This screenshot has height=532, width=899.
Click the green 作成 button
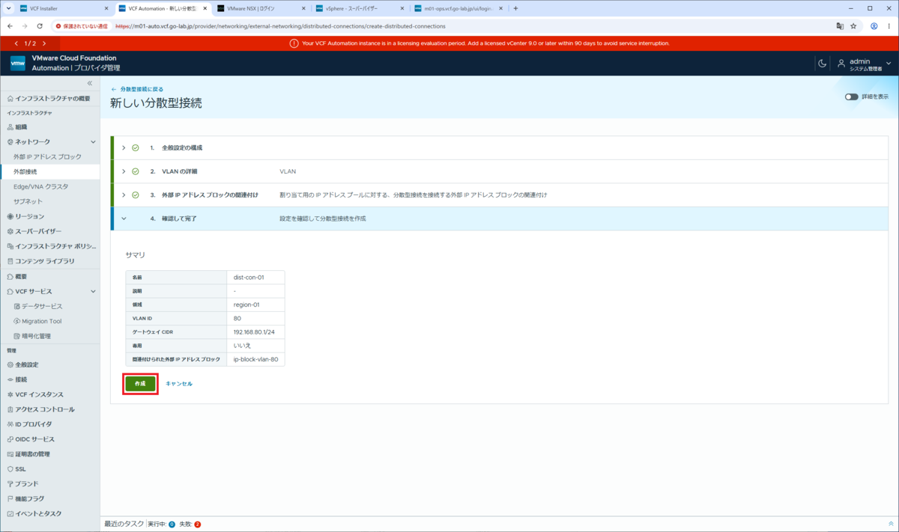tap(140, 383)
